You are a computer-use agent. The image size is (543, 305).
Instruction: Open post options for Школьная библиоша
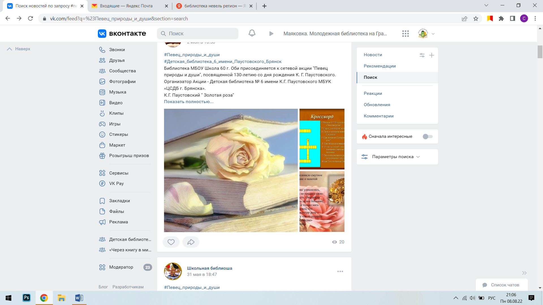click(340, 271)
